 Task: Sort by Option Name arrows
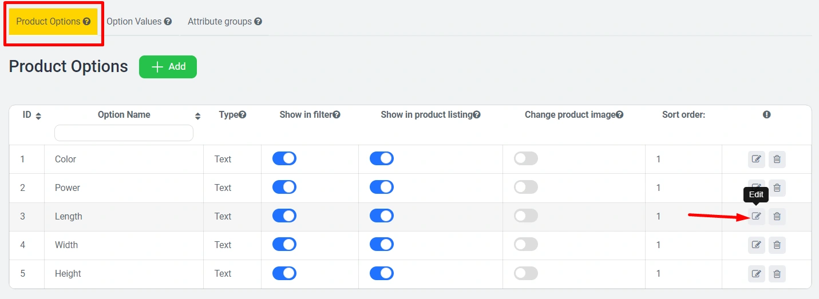(197, 116)
